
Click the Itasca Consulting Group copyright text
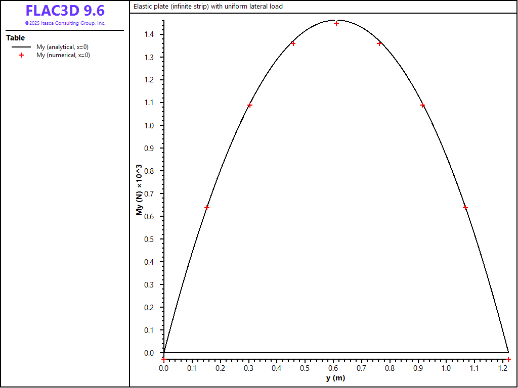tap(65, 23)
